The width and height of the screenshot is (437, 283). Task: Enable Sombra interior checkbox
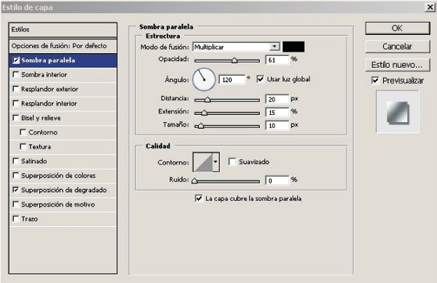pyautogui.click(x=16, y=75)
